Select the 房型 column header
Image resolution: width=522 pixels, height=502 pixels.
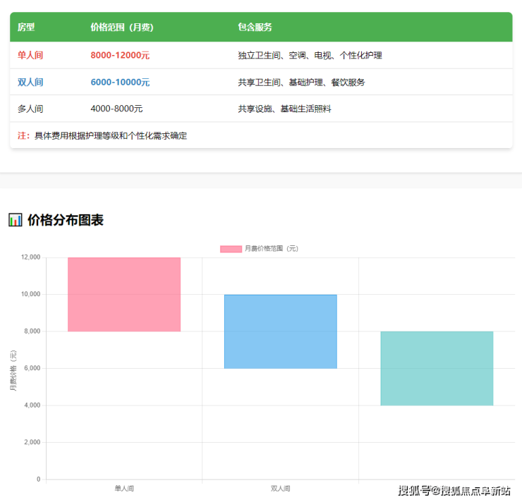(26, 27)
